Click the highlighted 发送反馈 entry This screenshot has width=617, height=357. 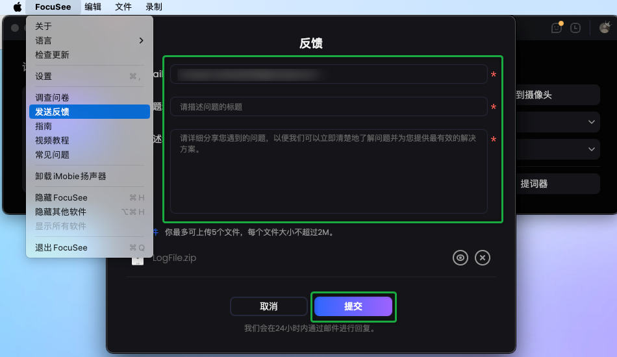coord(90,112)
